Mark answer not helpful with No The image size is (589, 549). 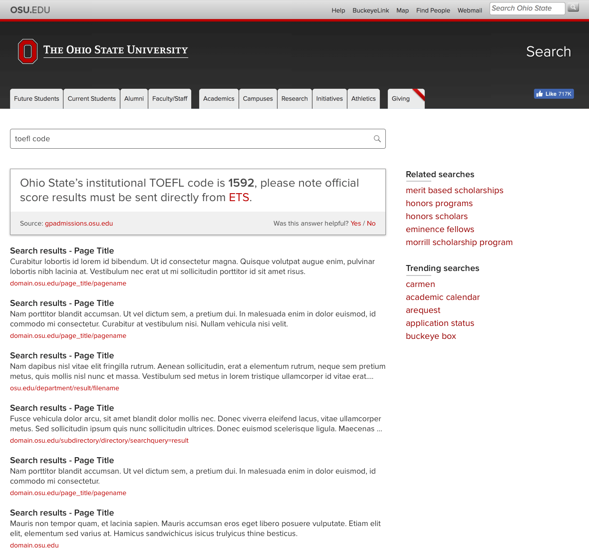pyautogui.click(x=371, y=224)
